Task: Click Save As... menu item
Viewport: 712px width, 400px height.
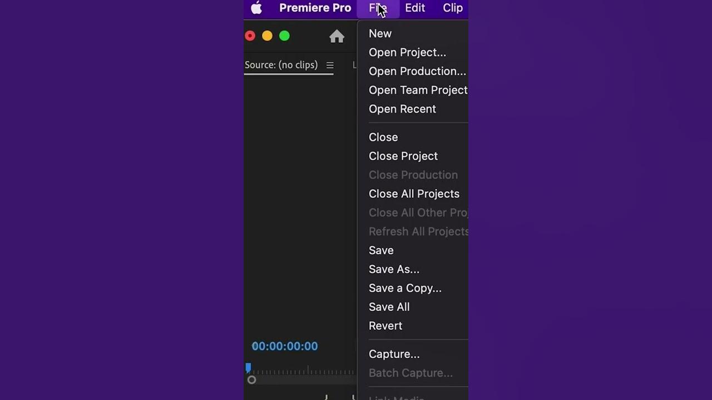Action: click(394, 269)
